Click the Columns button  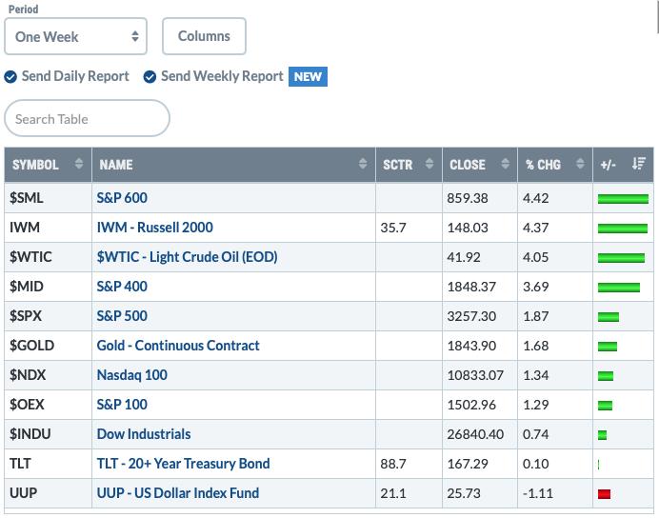coord(204,36)
